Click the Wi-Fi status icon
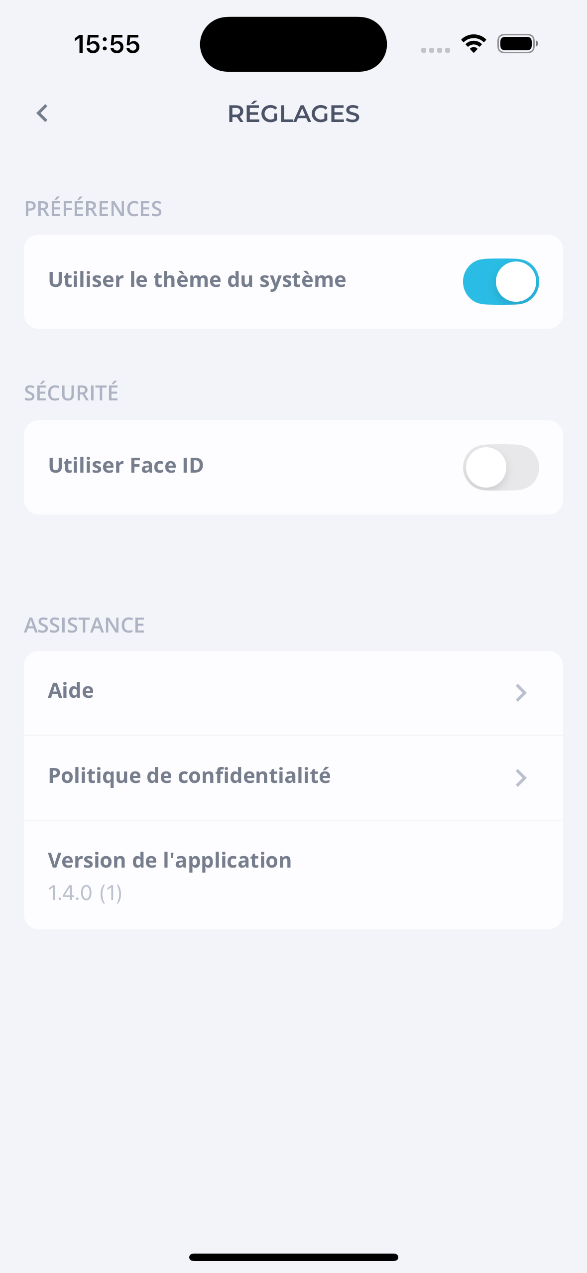Viewport: 587px width, 1273px height. click(x=473, y=44)
